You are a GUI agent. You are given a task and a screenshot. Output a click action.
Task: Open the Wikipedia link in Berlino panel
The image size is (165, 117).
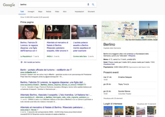pos(132,56)
